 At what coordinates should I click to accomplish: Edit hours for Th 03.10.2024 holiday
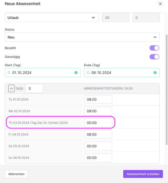98,123
